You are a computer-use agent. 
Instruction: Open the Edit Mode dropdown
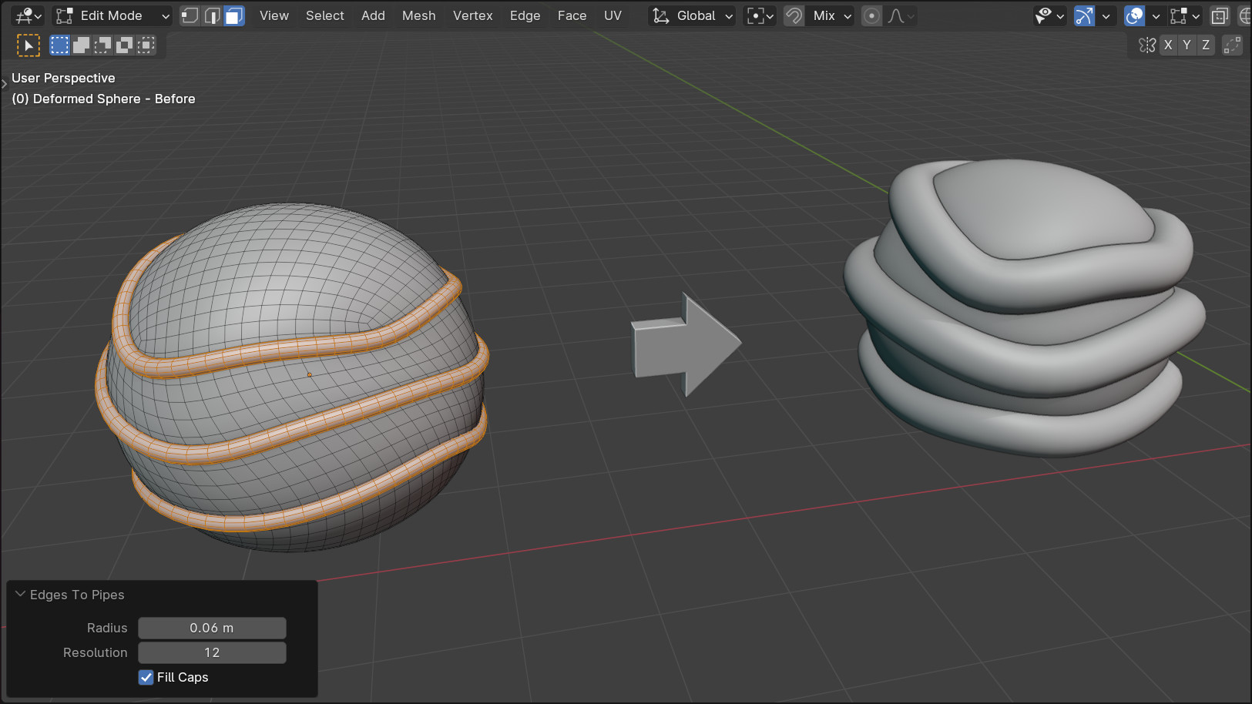pos(112,15)
